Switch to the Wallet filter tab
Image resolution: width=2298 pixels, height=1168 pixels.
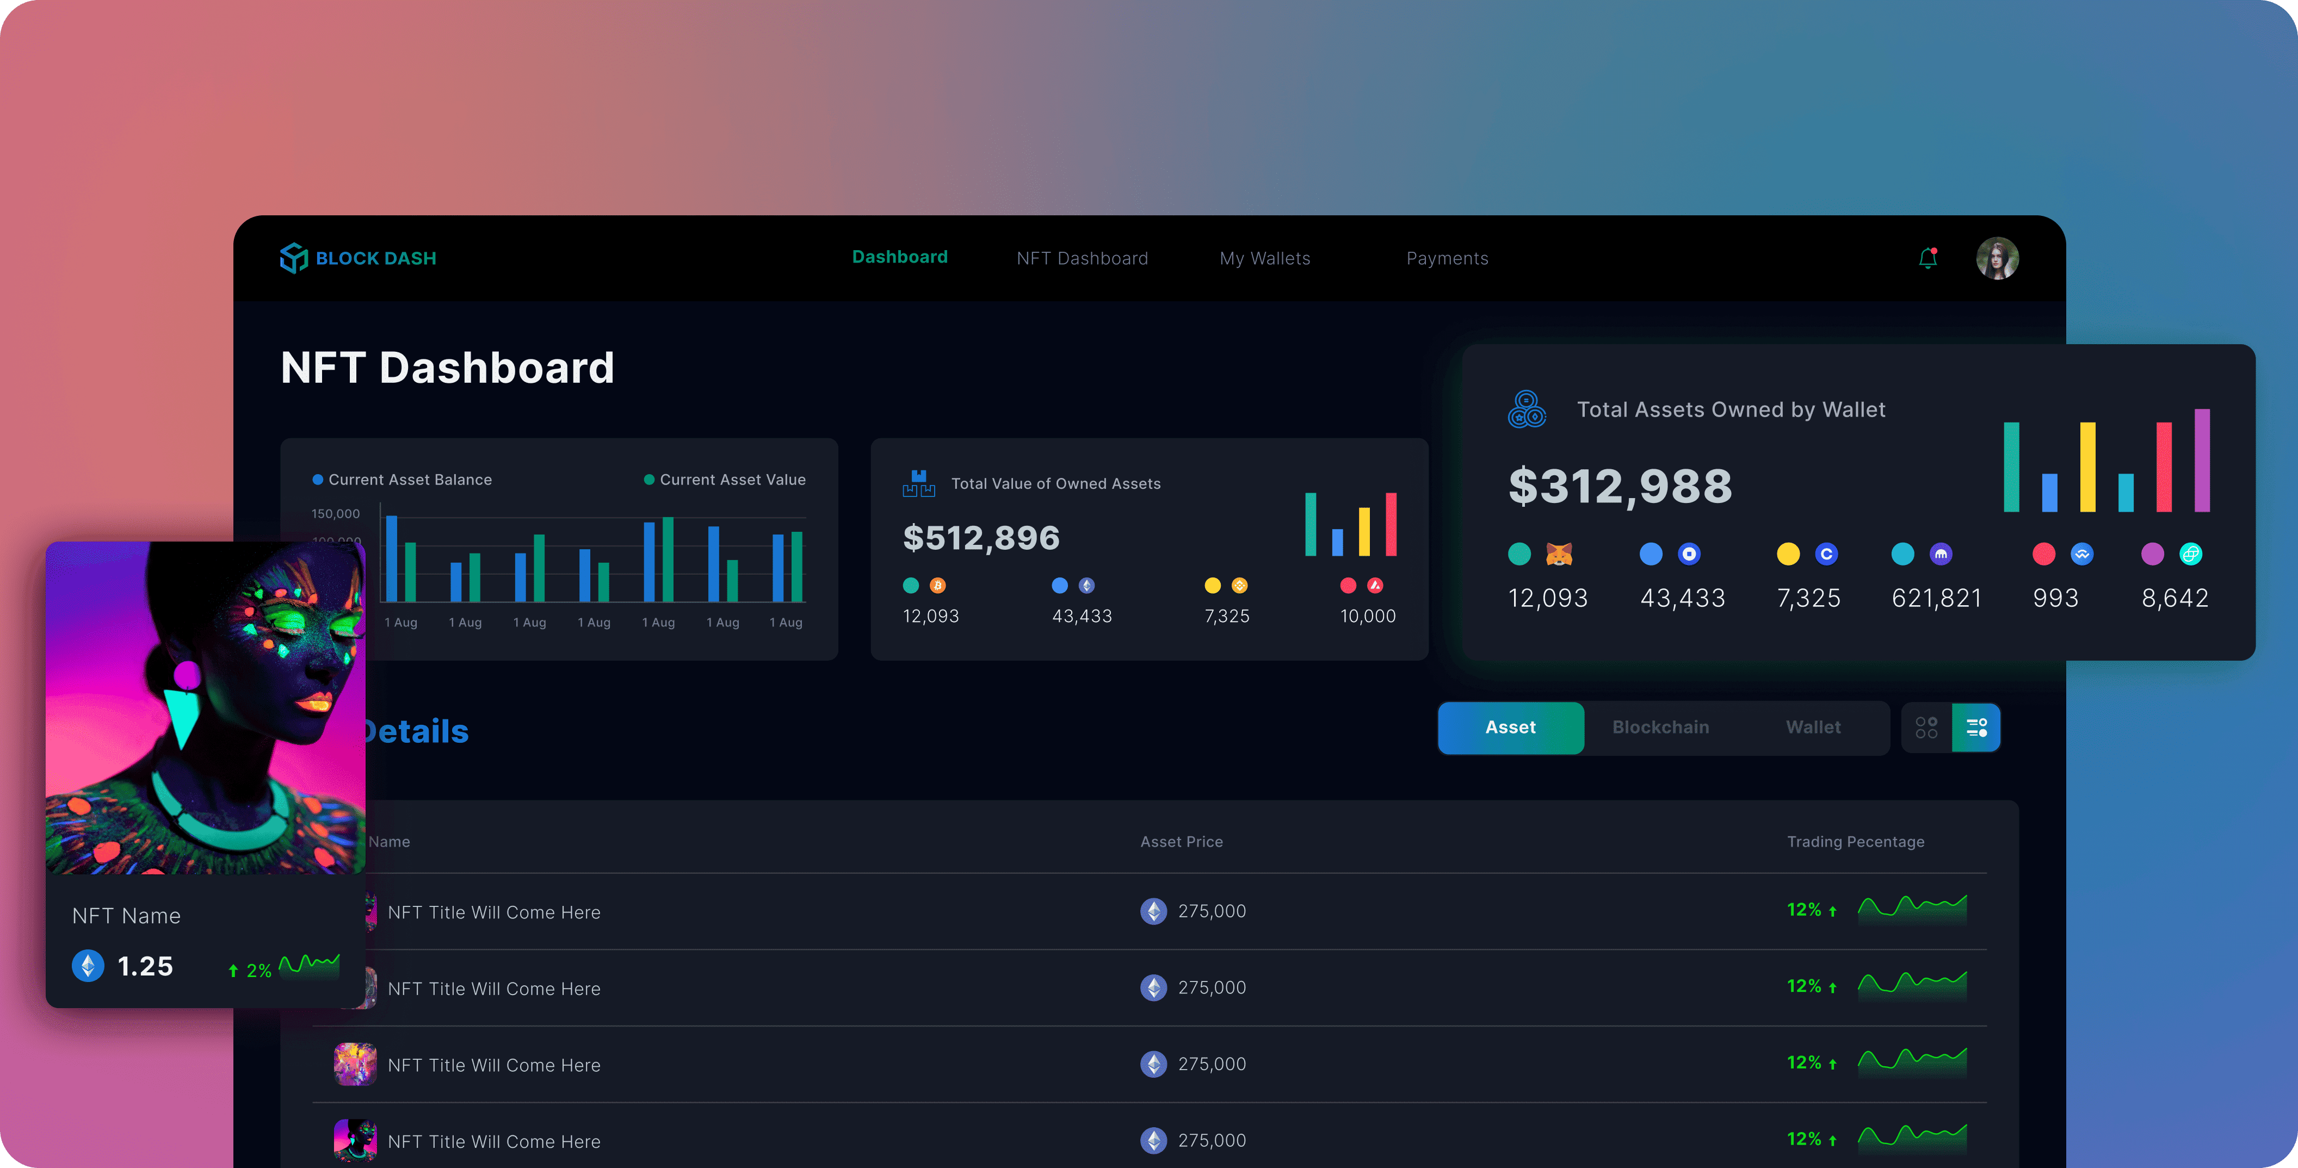[1813, 728]
